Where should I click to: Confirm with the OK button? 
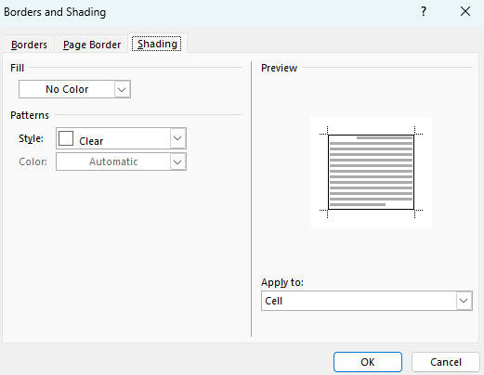click(368, 362)
